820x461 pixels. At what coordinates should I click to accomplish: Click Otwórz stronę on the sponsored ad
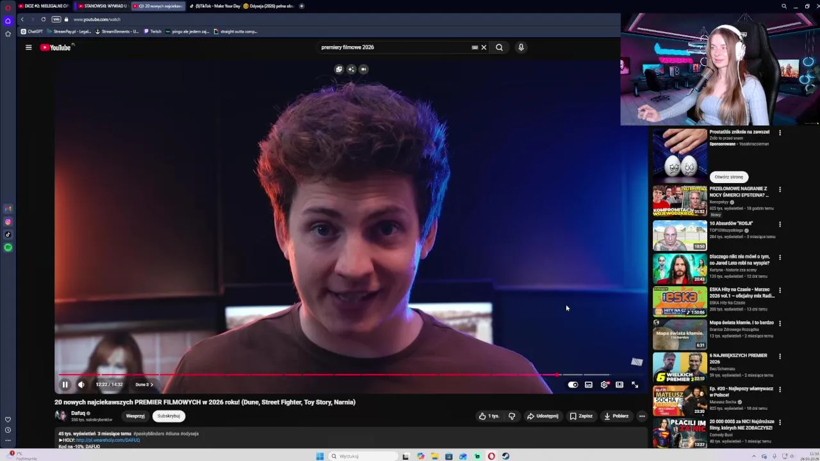coord(729,177)
